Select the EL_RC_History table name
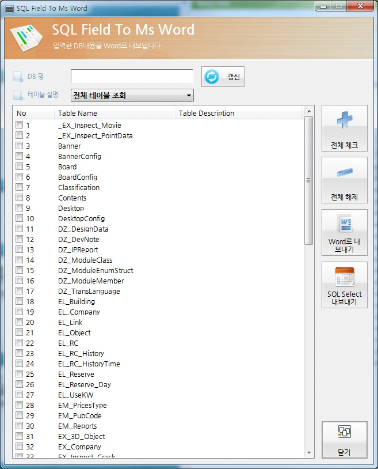This screenshot has height=469, width=378. coord(81,354)
